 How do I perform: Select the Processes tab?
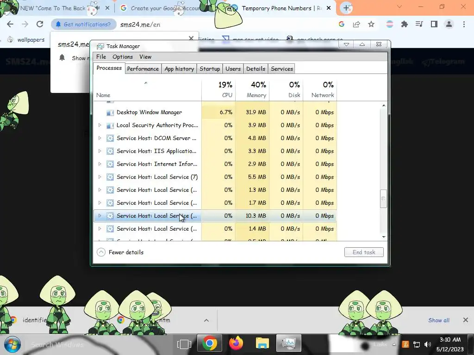[109, 68]
